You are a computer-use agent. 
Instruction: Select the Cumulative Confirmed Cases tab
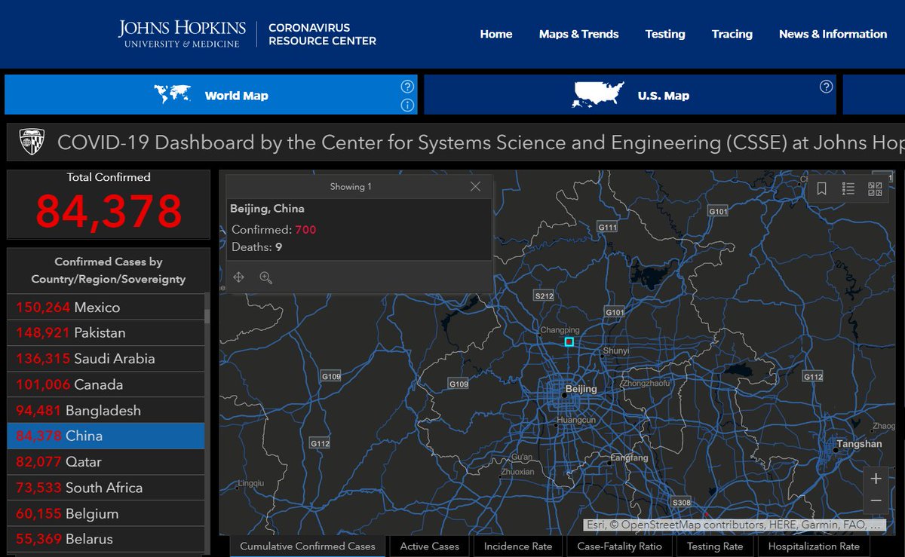(x=308, y=546)
